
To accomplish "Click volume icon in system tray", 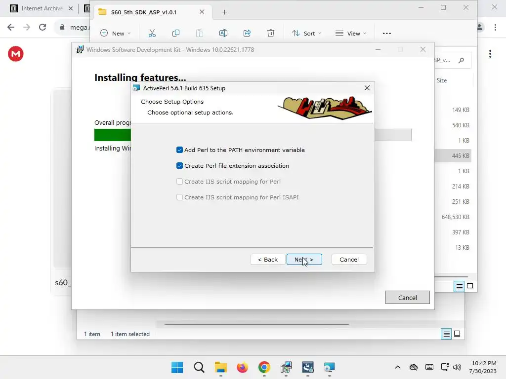I will 457,367.
